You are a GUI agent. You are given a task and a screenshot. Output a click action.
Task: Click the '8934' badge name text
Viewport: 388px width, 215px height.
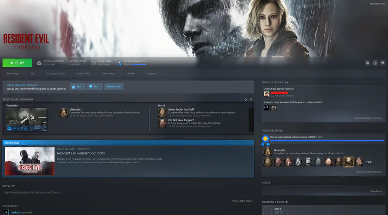[278, 209]
